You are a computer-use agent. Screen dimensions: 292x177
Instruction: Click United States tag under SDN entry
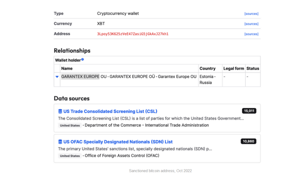click(x=70, y=156)
